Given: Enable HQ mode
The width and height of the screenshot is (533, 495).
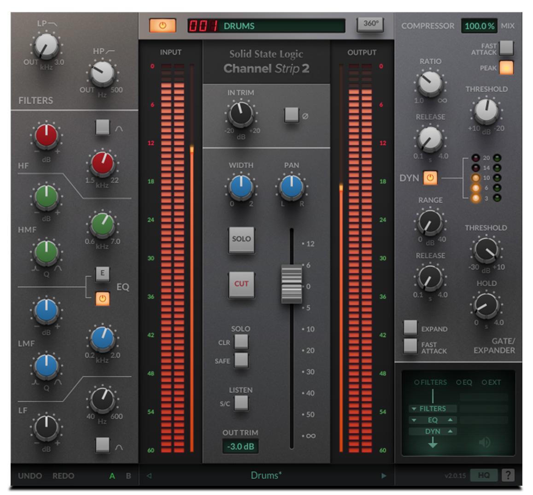Looking at the screenshot, I should coord(483,475).
